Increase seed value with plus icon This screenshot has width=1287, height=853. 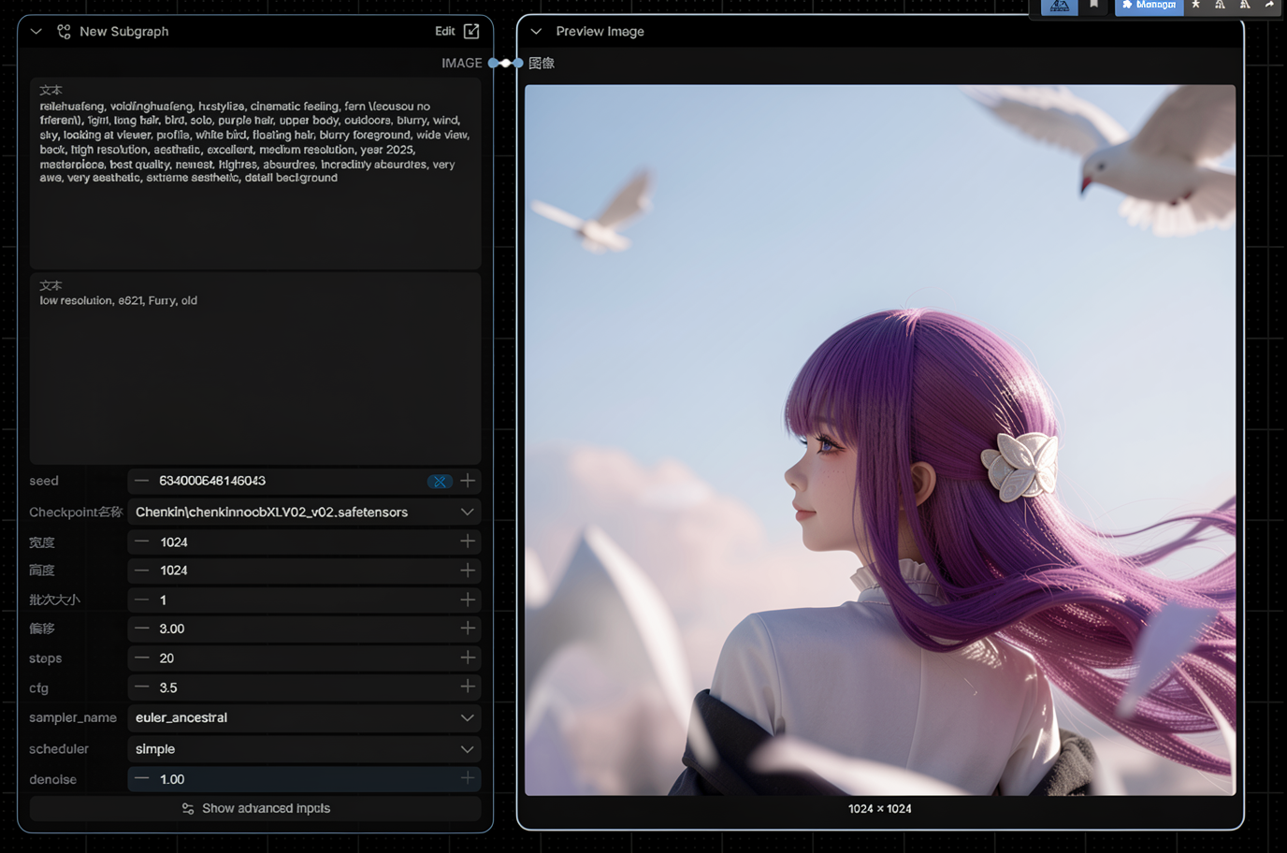coord(468,481)
